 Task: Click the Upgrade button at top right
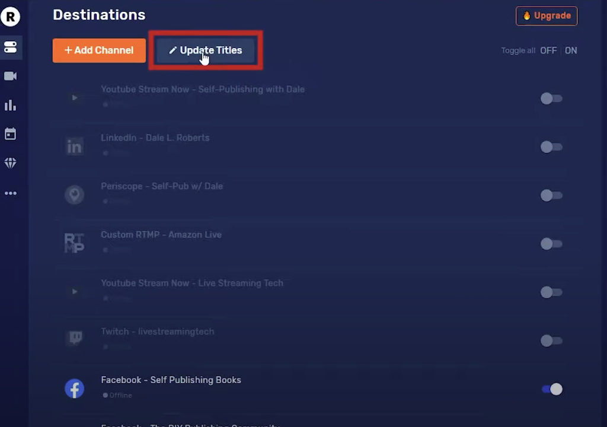coord(546,15)
